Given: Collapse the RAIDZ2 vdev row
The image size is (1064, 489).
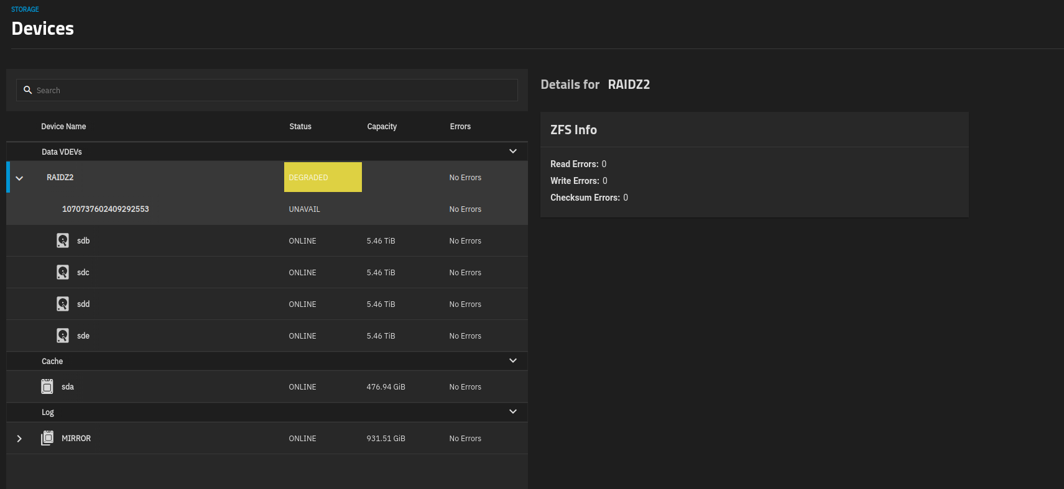Looking at the screenshot, I should pos(19,178).
